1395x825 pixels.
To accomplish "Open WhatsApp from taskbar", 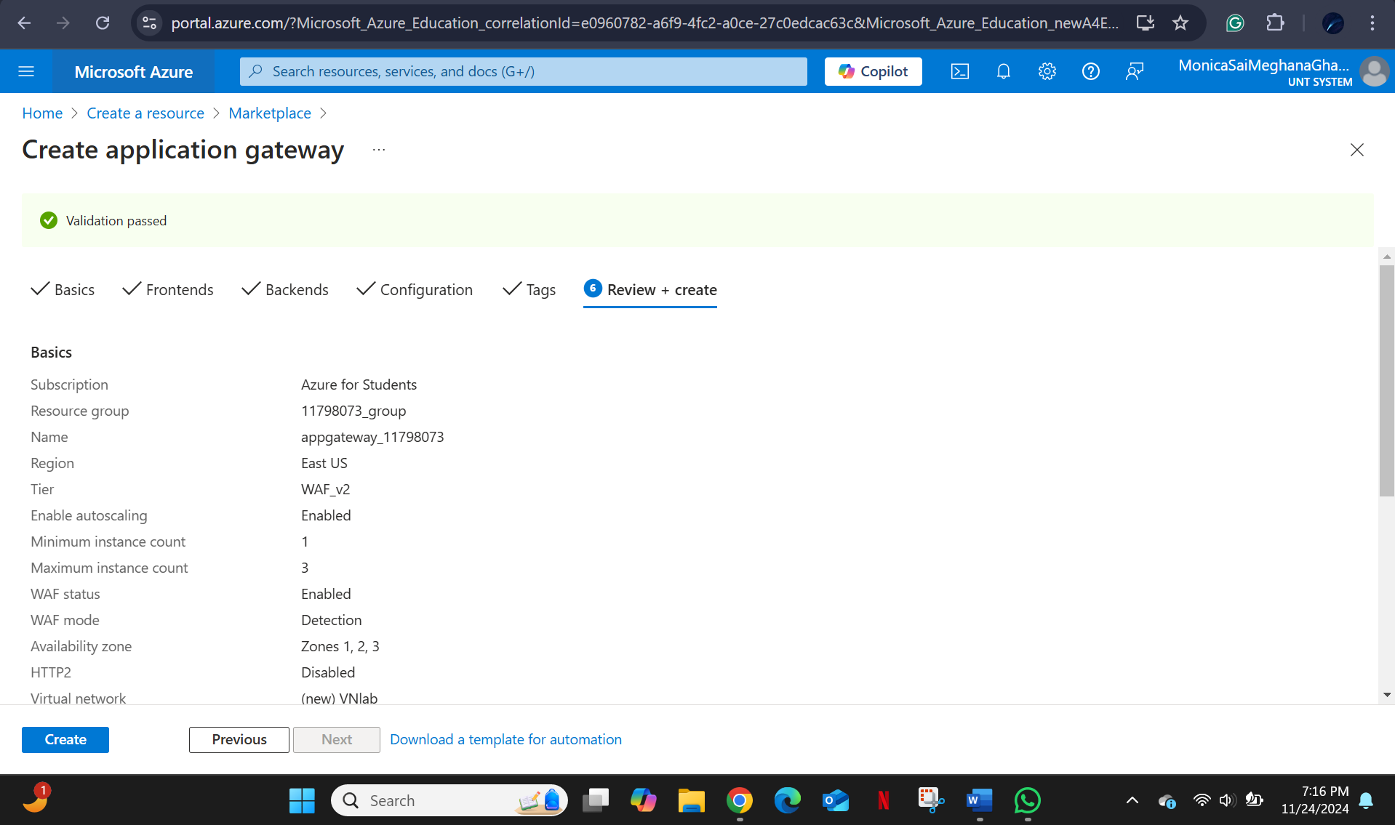I will coord(1027,801).
